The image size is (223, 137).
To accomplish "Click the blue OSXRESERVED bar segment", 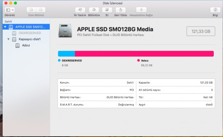I will click(x=67, y=54).
